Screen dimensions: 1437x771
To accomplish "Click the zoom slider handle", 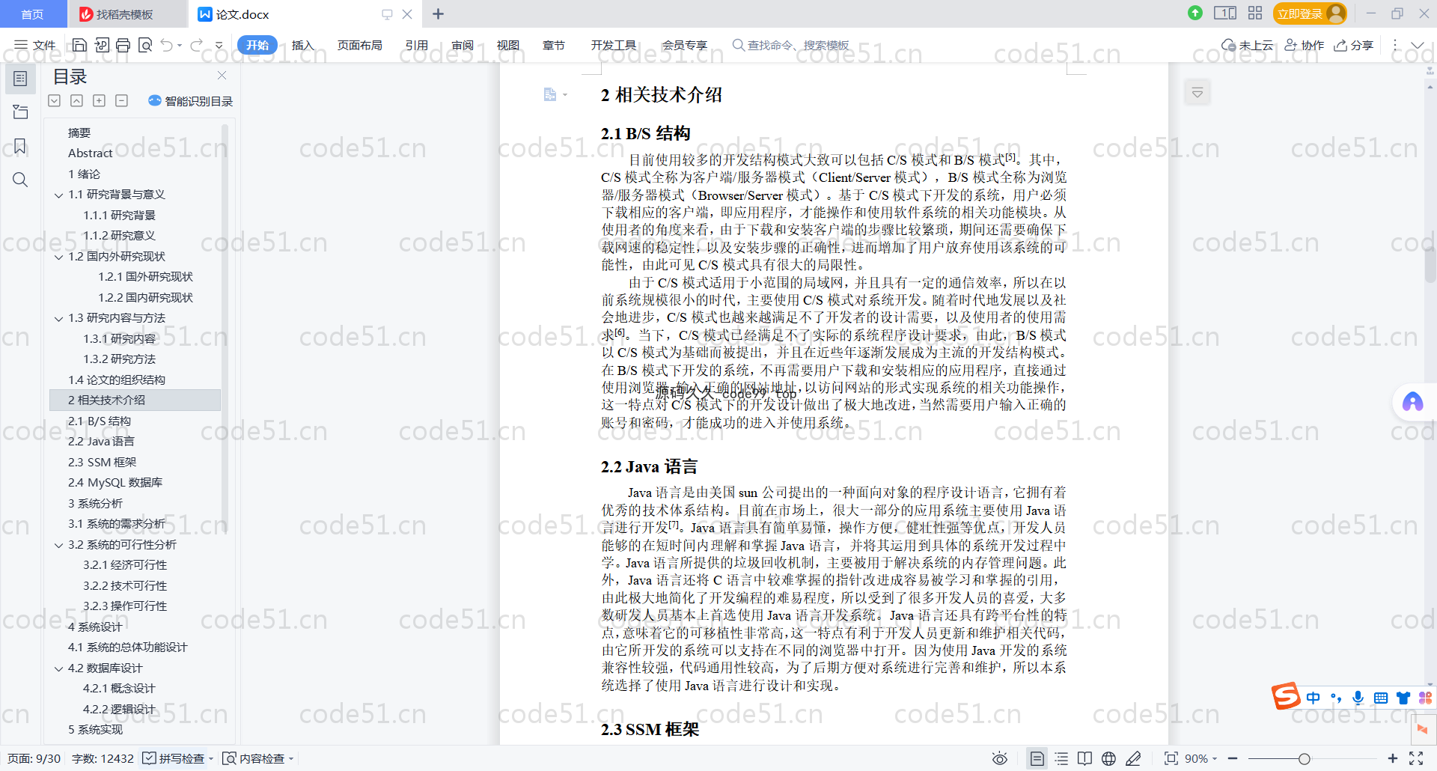I will (1304, 758).
